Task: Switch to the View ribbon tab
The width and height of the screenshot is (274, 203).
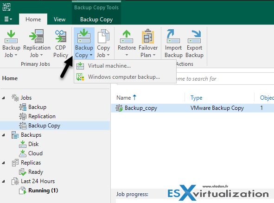Action: pos(60,19)
